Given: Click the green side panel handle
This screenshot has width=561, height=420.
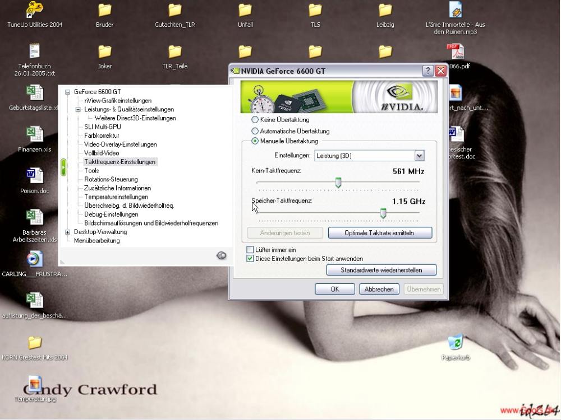Looking at the screenshot, I should click(x=63, y=167).
